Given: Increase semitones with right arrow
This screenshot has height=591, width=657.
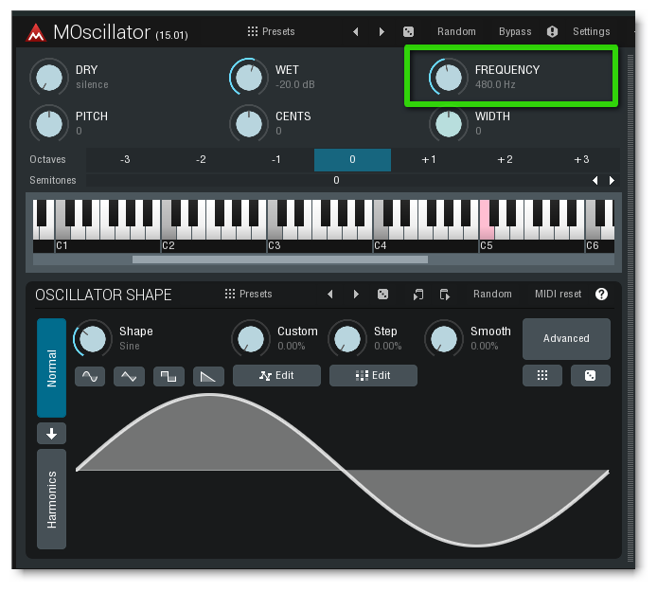Looking at the screenshot, I should [612, 180].
